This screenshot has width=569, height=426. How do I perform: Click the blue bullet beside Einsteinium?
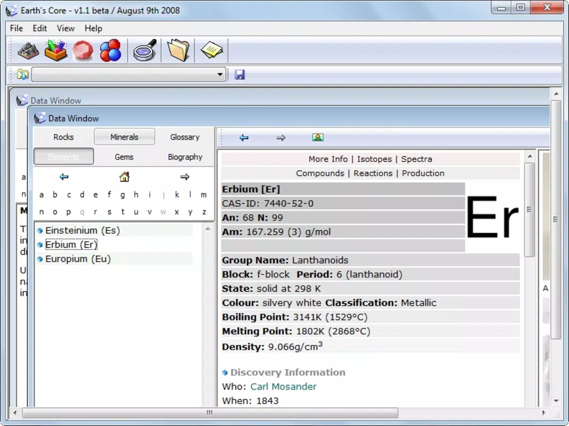coord(40,231)
